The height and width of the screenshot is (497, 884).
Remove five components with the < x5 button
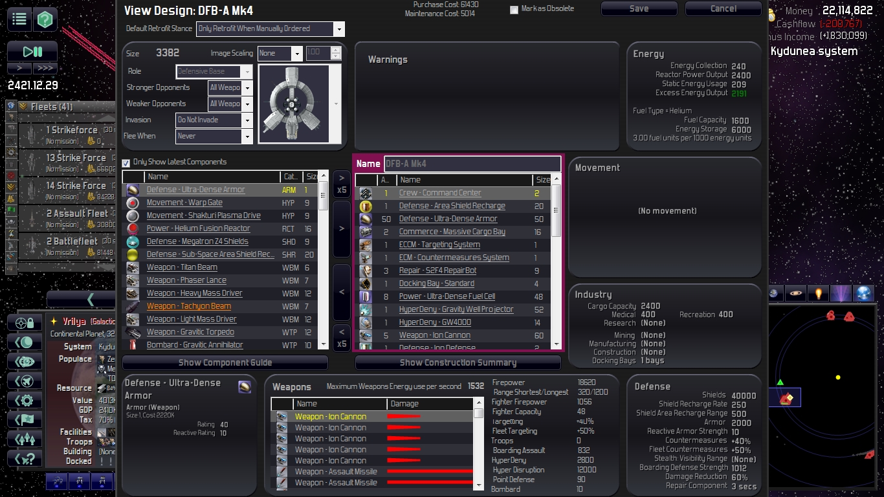[x=342, y=338]
